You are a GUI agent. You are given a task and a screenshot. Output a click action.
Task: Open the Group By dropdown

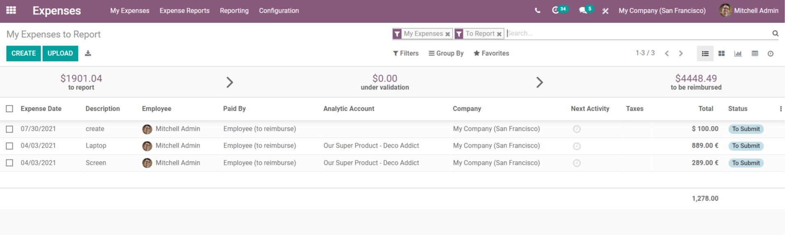[446, 53]
